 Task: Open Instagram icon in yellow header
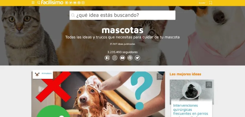[x=83, y=3]
